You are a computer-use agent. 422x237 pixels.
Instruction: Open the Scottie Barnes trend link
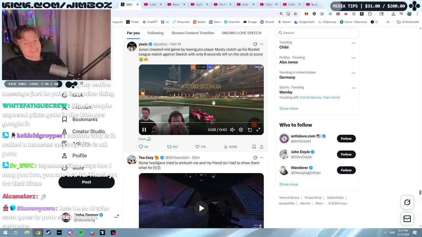tap(311, 97)
